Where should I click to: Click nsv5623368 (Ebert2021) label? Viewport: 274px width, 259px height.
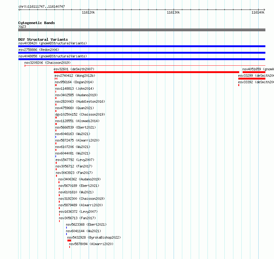86,224
